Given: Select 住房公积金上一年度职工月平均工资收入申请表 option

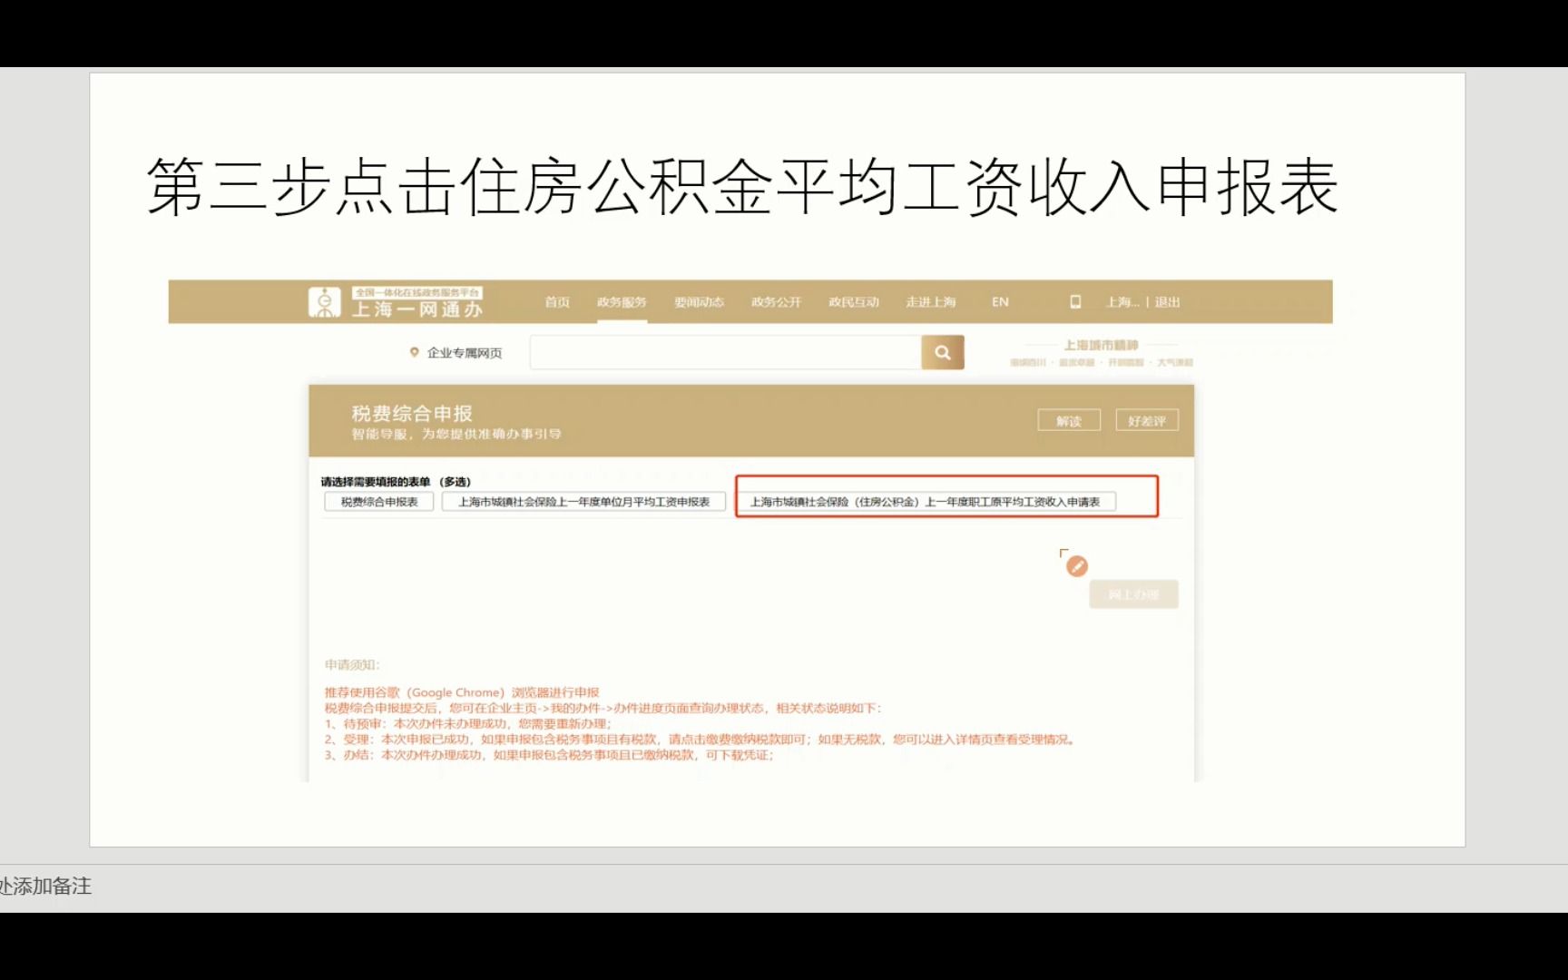Looking at the screenshot, I should click(926, 502).
